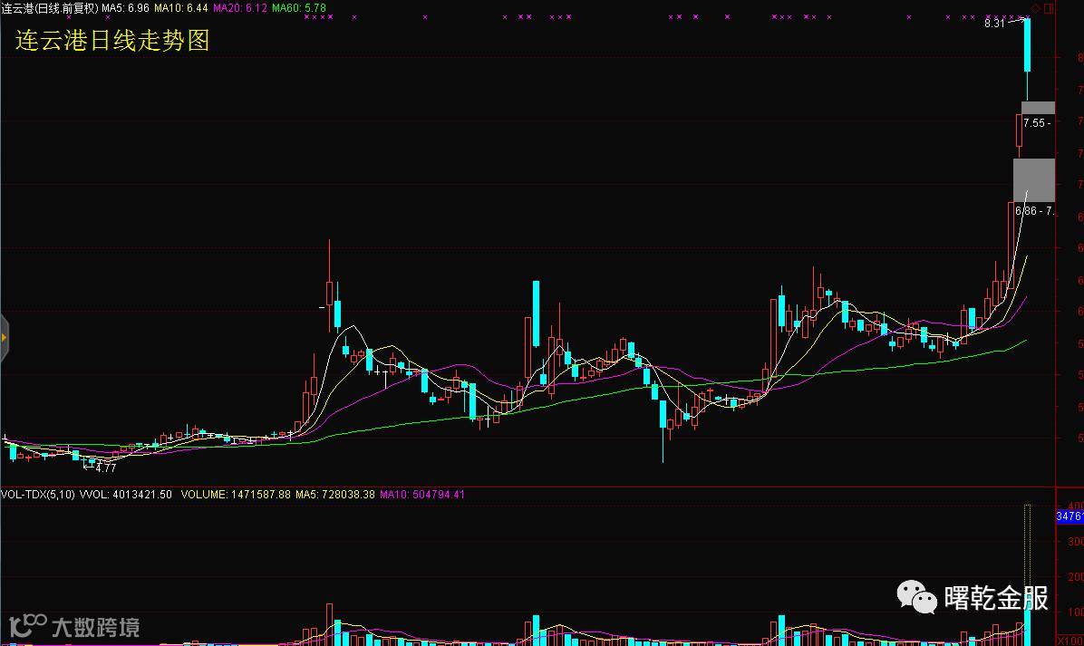Select the MA20: 6.12 indicator label
Image resolution: width=1084 pixels, height=646 pixels.
(240, 8)
